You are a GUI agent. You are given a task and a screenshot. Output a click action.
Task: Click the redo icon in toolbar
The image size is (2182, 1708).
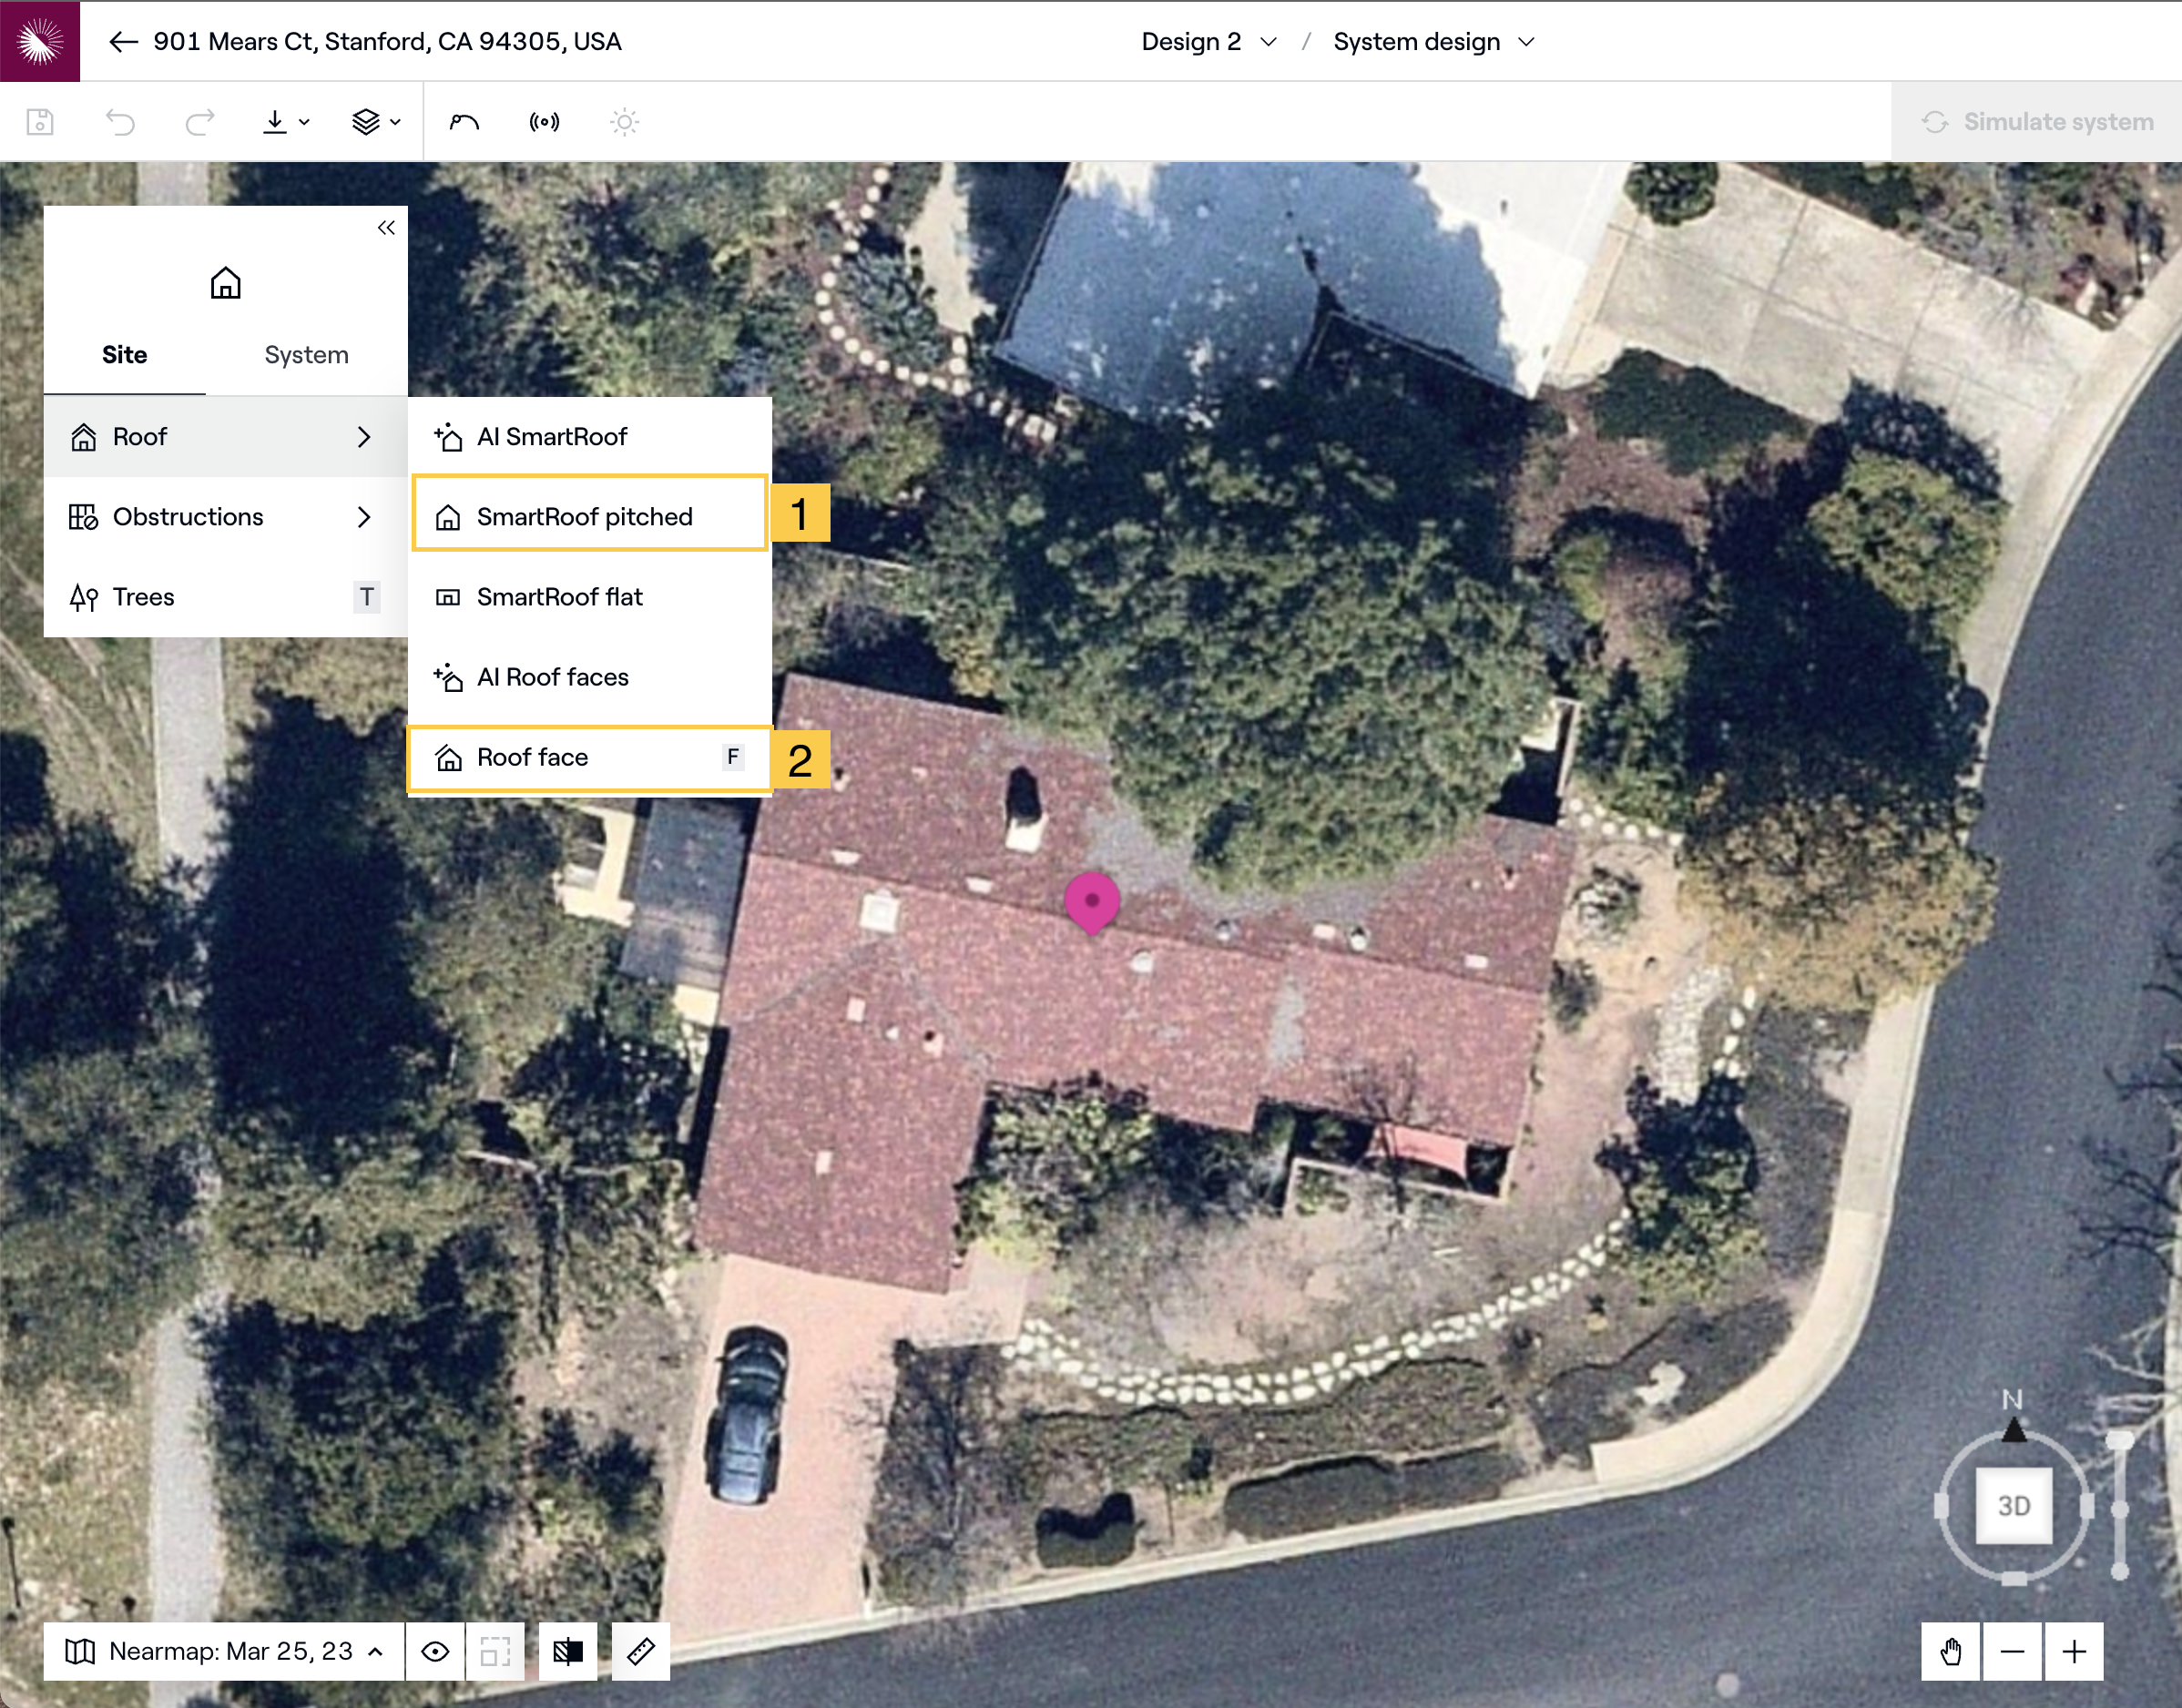coord(200,122)
